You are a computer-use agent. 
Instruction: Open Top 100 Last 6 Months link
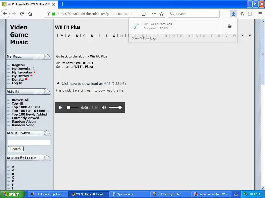[31, 111]
